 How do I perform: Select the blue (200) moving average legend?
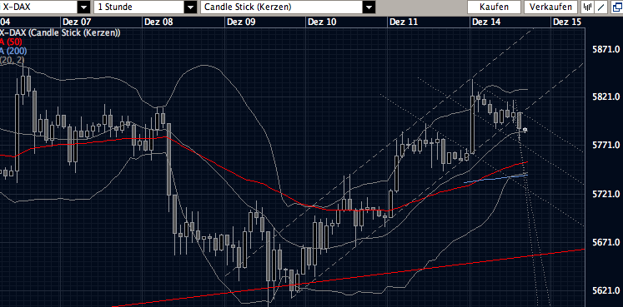click(x=13, y=50)
